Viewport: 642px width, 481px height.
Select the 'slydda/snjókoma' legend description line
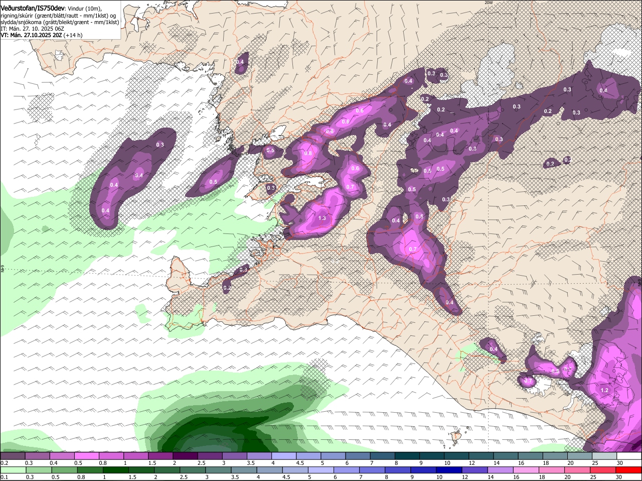[x=60, y=22]
